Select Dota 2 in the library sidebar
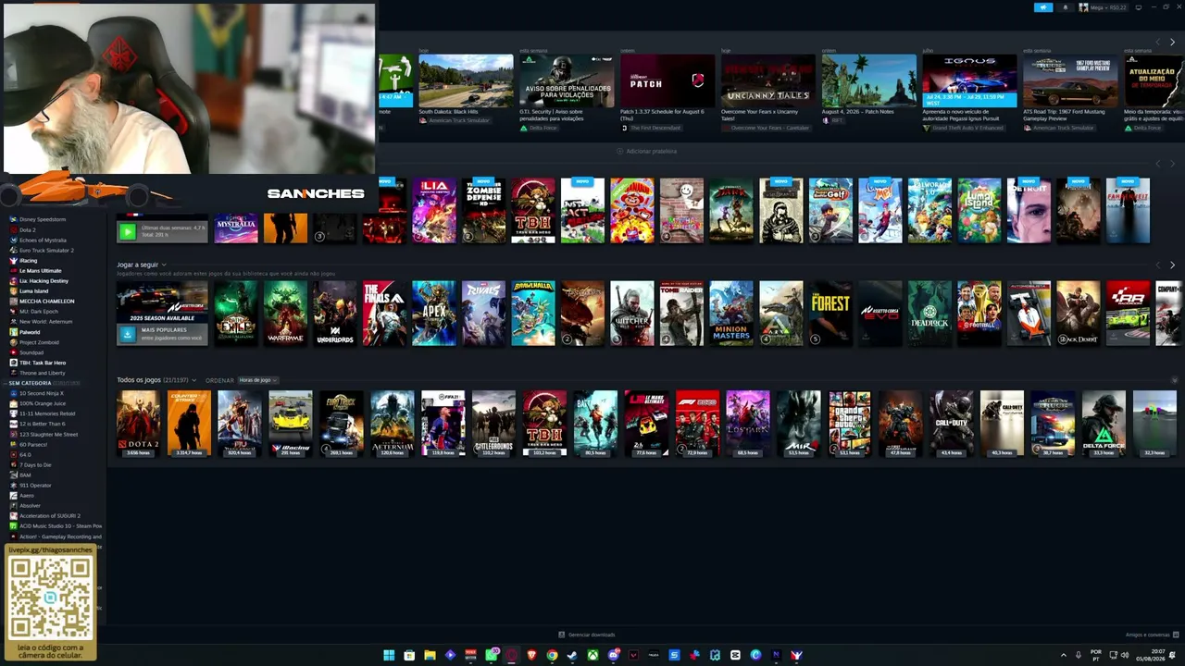The image size is (1185, 666). point(28,229)
